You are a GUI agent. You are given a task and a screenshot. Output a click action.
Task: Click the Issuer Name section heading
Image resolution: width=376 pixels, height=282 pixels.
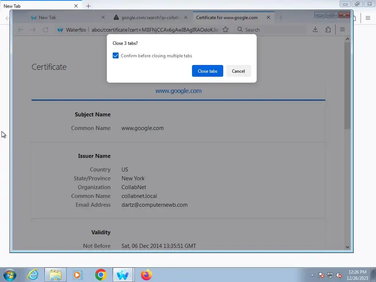tap(94, 156)
